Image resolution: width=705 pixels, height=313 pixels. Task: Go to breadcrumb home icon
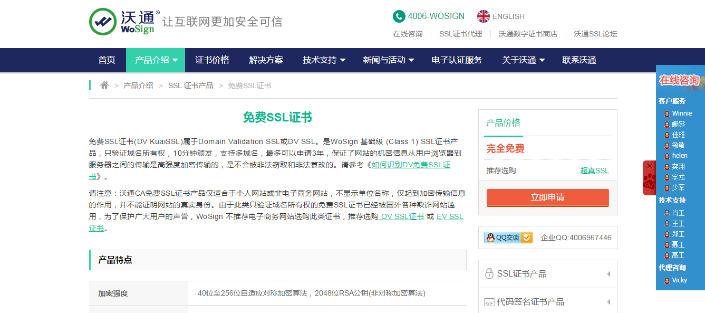[x=104, y=85]
